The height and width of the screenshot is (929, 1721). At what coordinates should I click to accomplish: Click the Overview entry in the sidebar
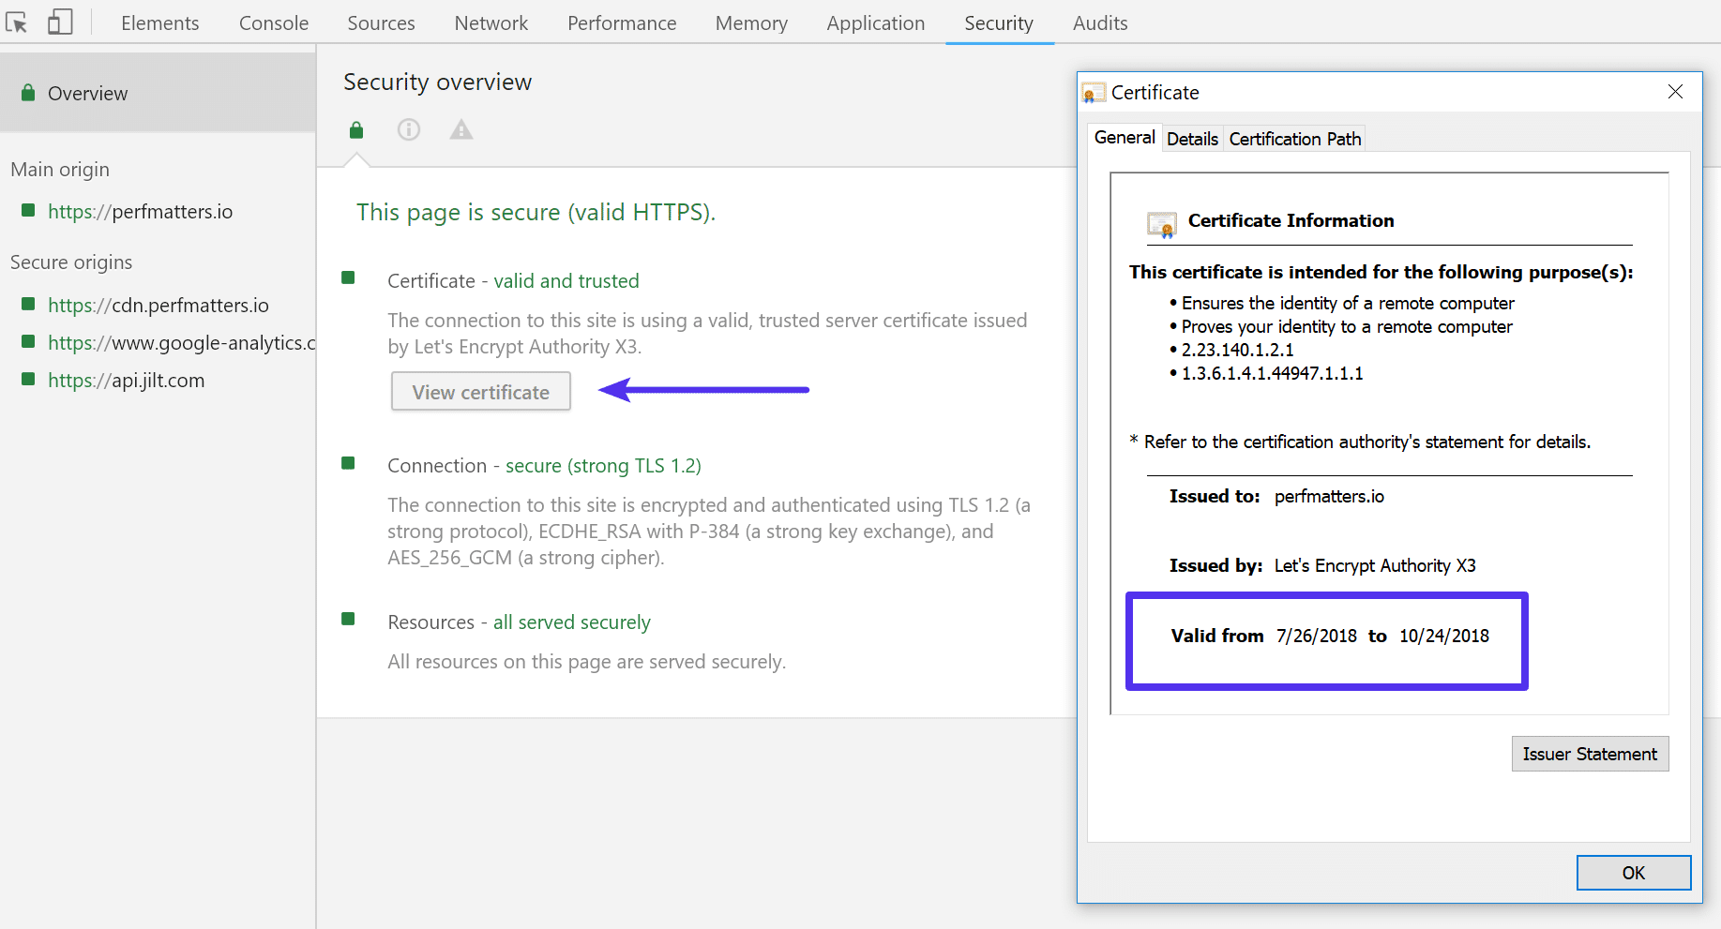pyautogui.click(x=87, y=92)
